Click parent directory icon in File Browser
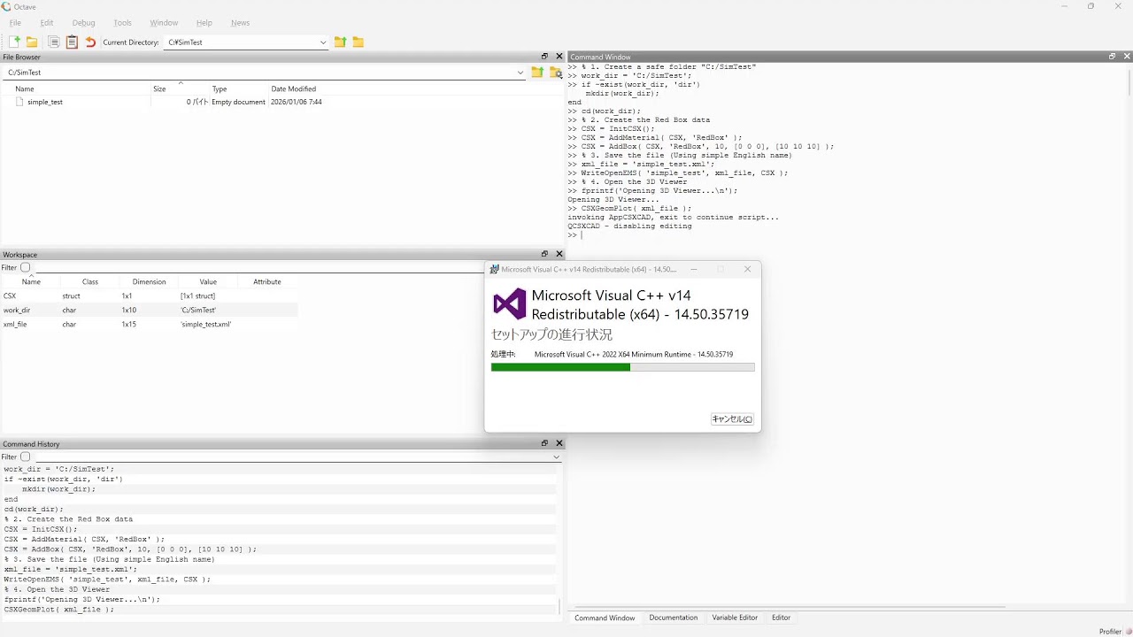Image resolution: width=1133 pixels, height=637 pixels. 537,73
